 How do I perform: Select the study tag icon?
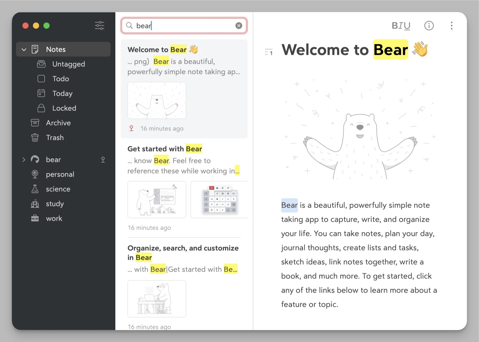point(35,204)
